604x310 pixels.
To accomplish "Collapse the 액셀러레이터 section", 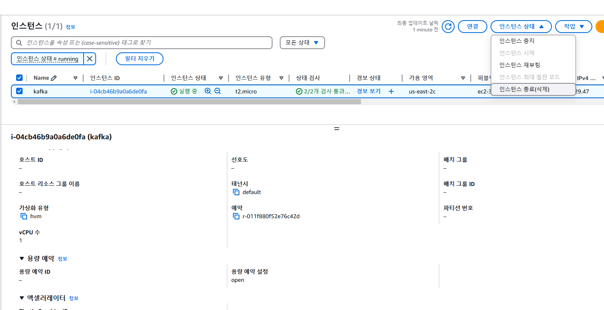I will pyautogui.click(x=22, y=298).
